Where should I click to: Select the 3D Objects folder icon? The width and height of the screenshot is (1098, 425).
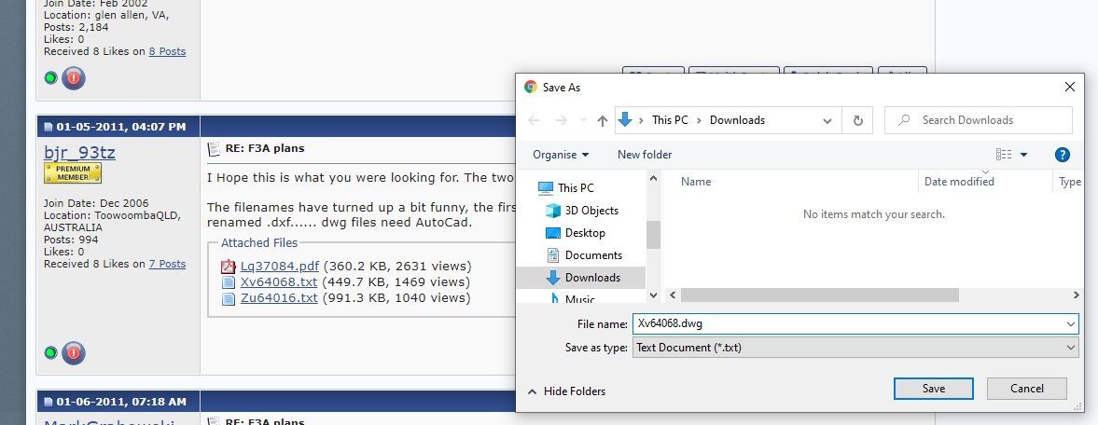tap(553, 211)
